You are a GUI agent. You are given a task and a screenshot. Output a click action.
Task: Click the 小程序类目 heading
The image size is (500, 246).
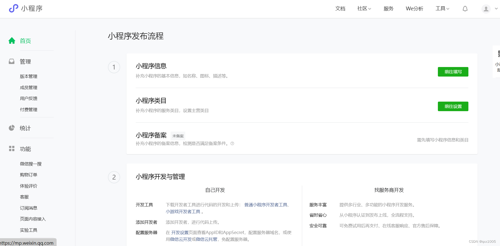pos(151,101)
